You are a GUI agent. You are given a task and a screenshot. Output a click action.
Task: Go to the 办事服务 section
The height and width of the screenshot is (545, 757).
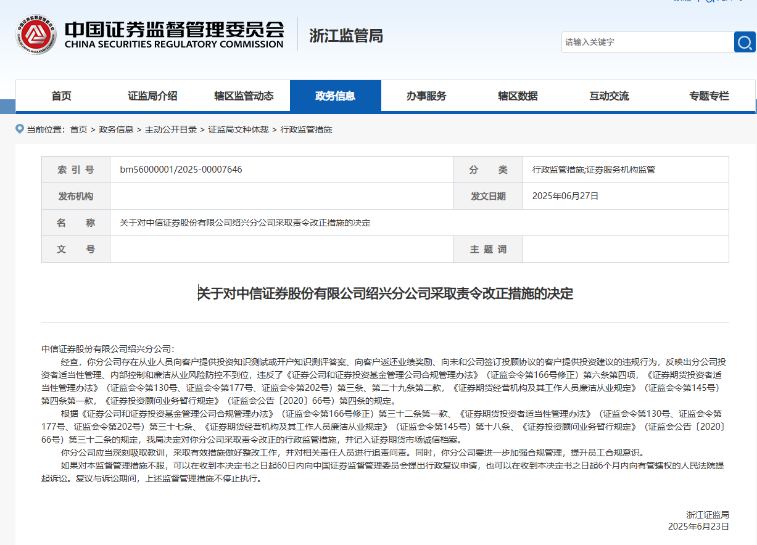(426, 96)
